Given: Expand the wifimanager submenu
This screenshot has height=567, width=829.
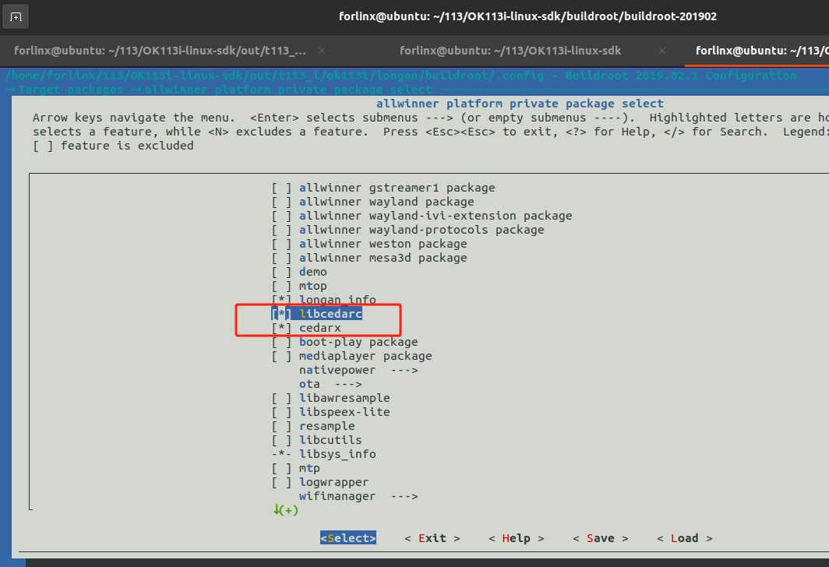Looking at the screenshot, I should point(358,496).
